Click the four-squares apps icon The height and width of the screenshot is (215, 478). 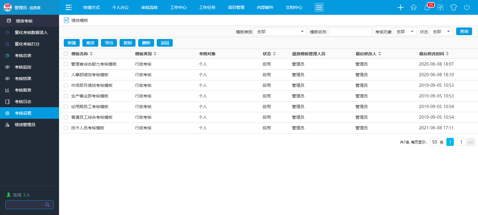(x=440, y=7)
